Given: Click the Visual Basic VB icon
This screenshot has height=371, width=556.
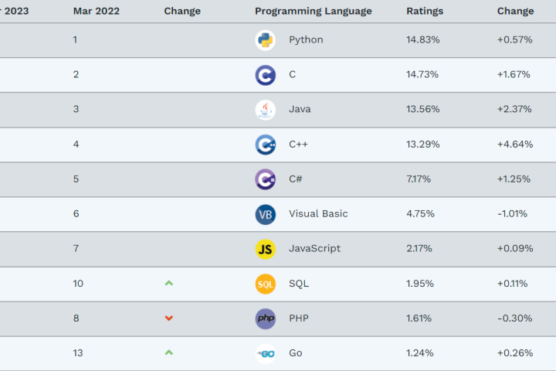Looking at the screenshot, I should point(265,214).
